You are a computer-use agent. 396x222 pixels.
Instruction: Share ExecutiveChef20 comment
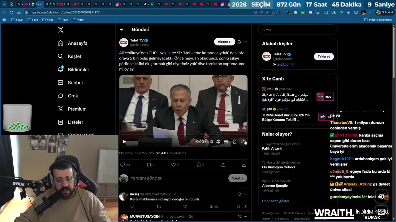click(x=245, y=206)
